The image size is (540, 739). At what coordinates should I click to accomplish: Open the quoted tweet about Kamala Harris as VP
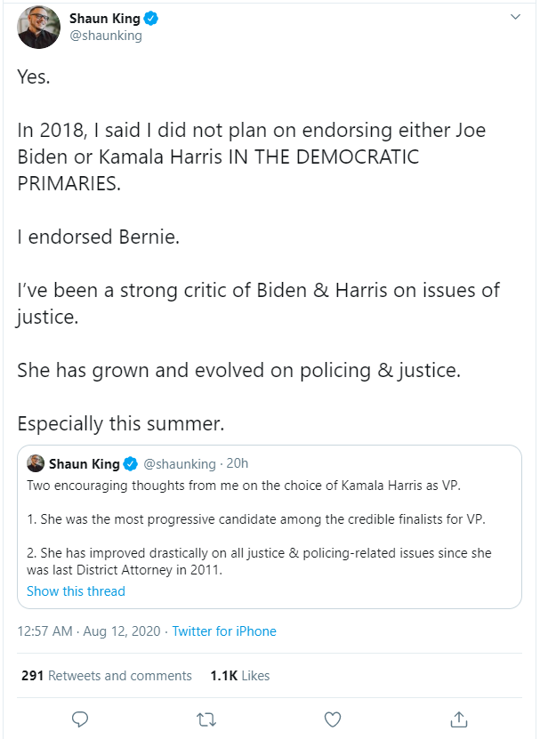[267, 525]
